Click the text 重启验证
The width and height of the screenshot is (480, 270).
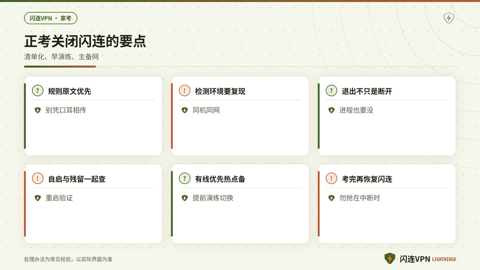[x=59, y=198]
